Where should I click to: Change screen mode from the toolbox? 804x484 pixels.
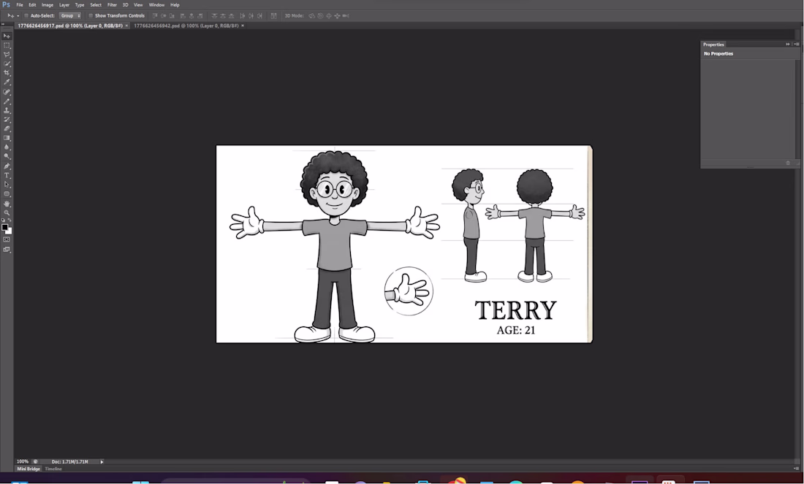click(x=7, y=250)
